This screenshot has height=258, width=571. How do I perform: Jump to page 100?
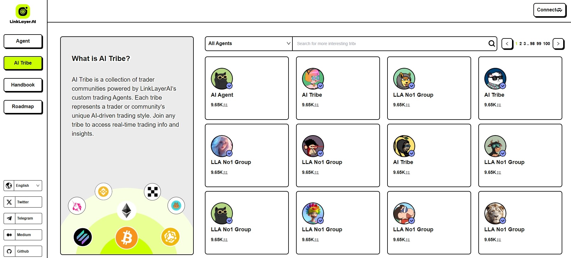pyautogui.click(x=547, y=44)
